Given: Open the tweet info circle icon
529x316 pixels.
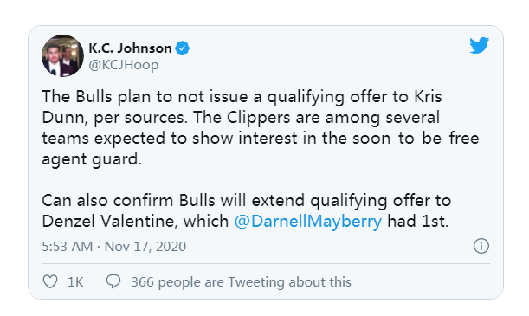Looking at the screenshot, I should coord(481,246).
